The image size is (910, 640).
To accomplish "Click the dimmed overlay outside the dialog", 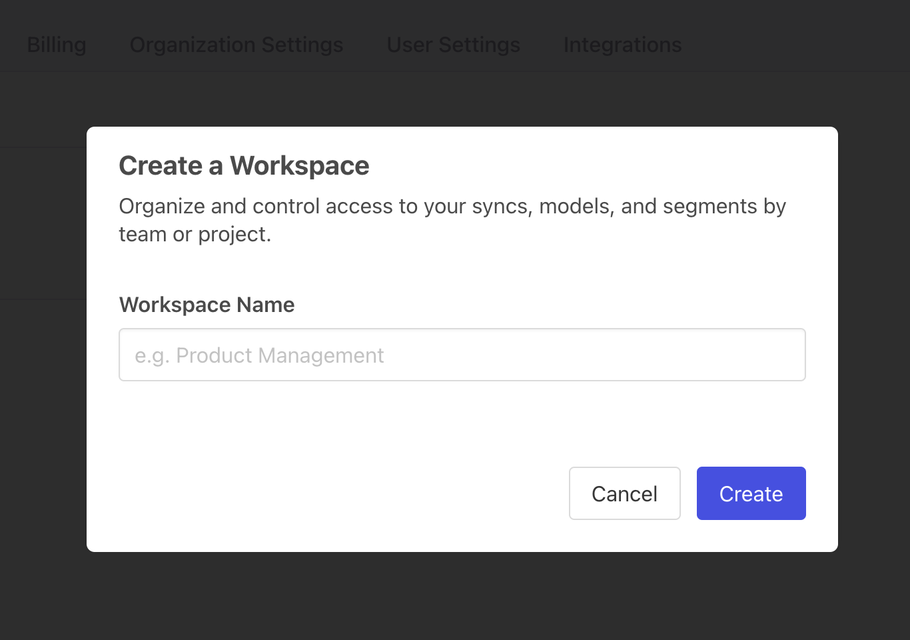I will 455,600.
